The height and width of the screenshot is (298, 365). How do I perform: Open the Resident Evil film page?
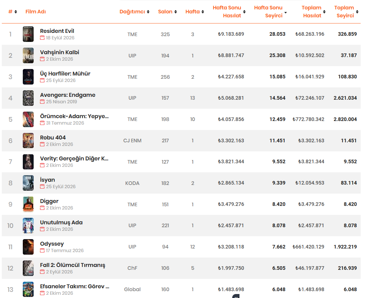[x=57, y=31]
